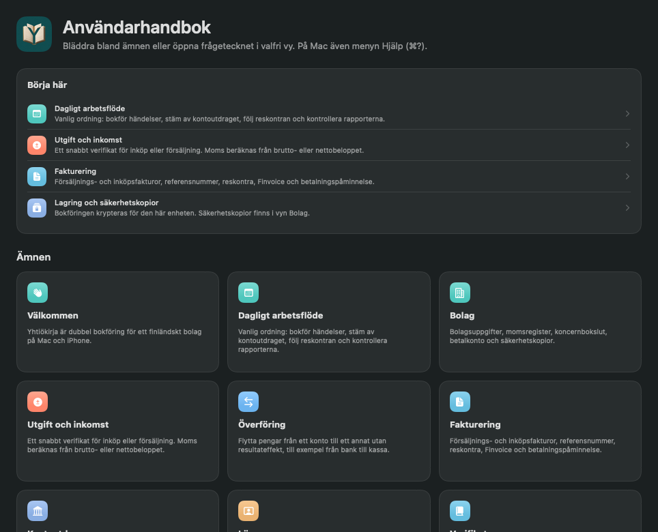Click the "Bolagsuppgifter, momsregister, koncernbokslut" description text
The image size is (658, 532).
tap(528, 336)
